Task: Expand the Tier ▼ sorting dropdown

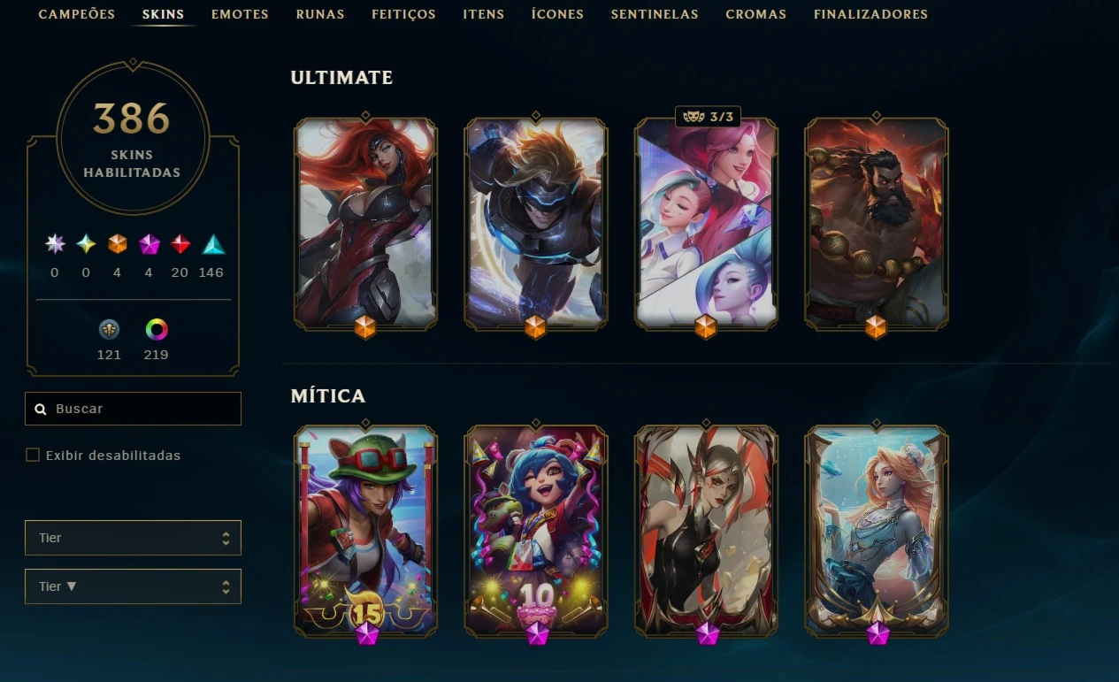Action: (133, 586)
